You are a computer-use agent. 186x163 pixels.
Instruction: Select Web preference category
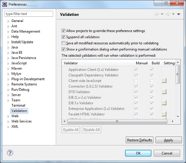tap(15, 116)
